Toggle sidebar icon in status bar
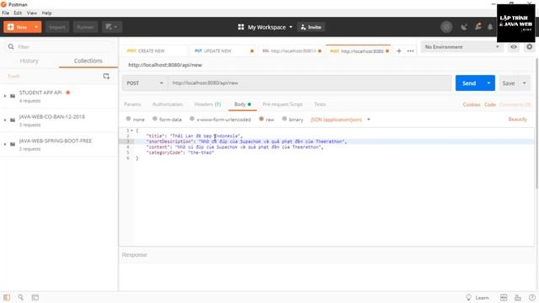 coord(7,297)
